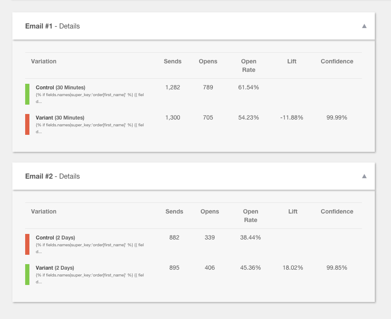Open the Variant (30 Minutes) variation
Image resolution: width=391 pixels, height=319 pixels.
click(x=60, y=117)
